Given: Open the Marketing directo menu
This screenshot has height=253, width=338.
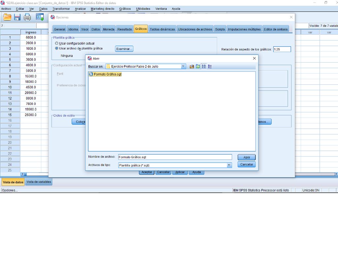Looking at the screenshot, I should point(102,9).
